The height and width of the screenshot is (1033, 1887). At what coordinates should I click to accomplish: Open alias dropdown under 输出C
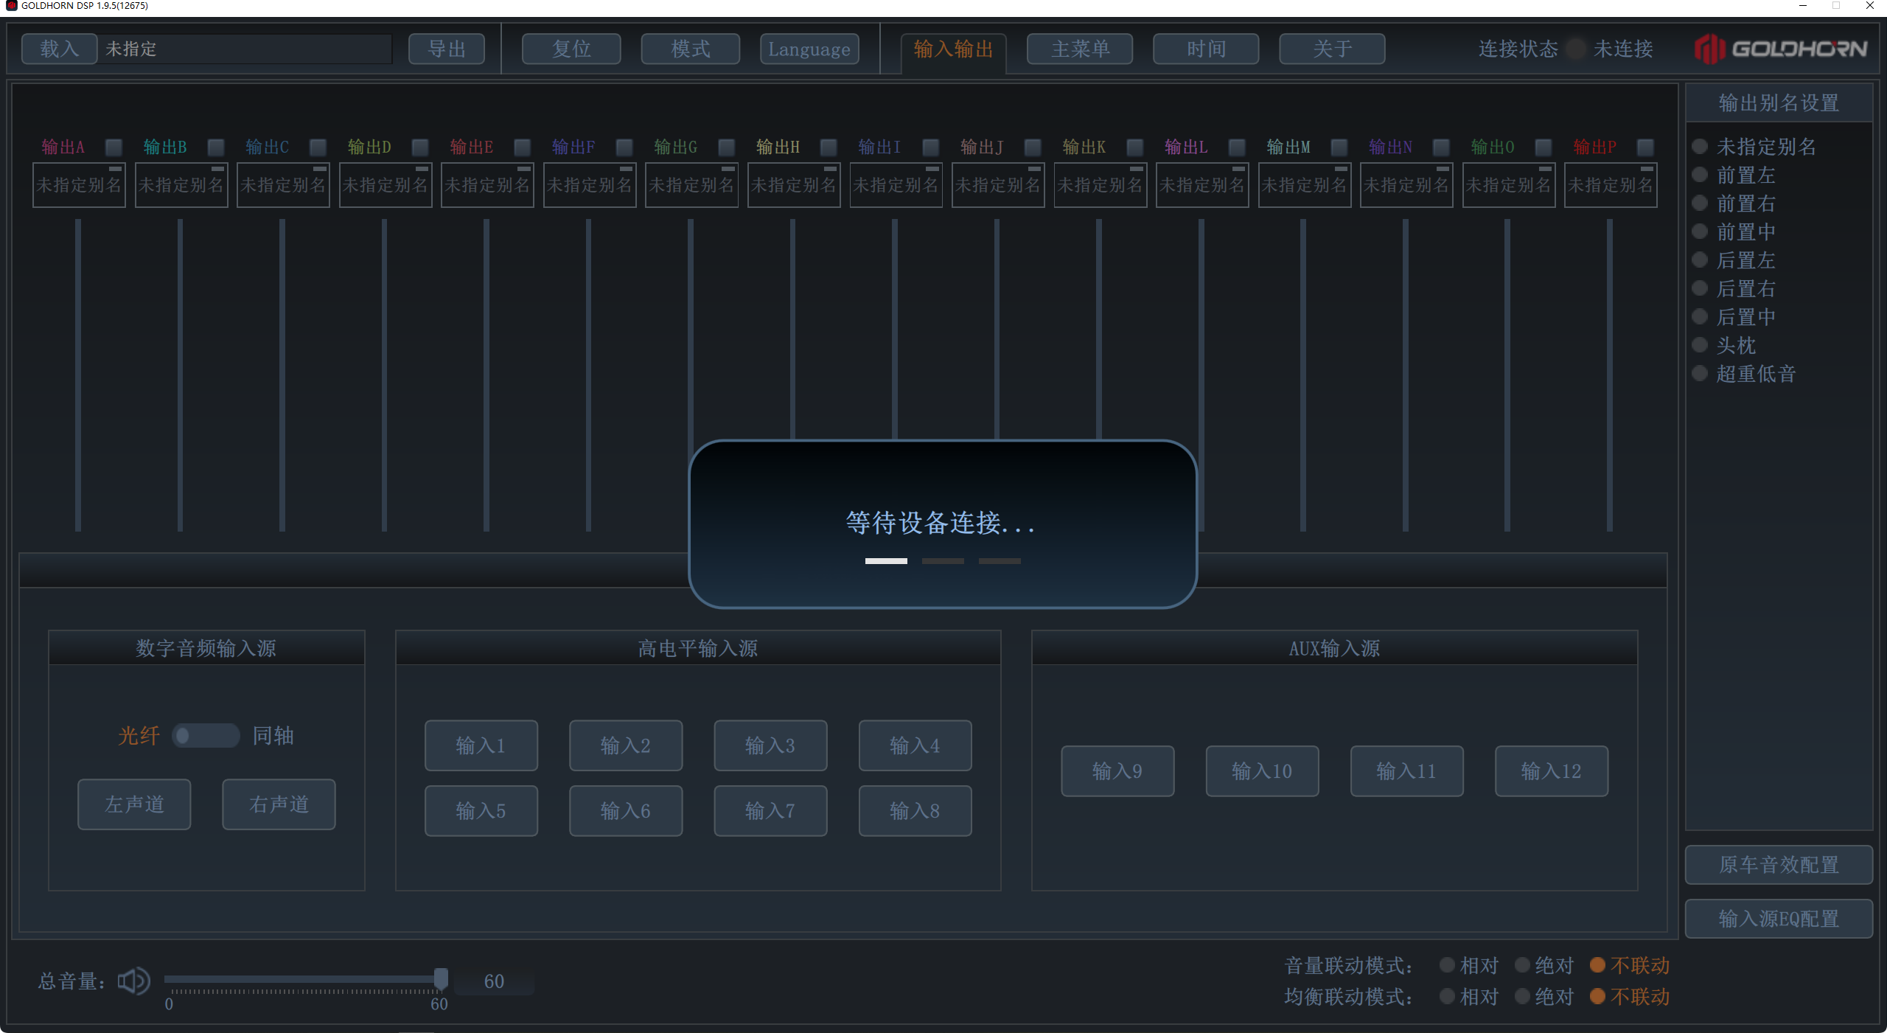pyautogui.click(x=283, y=185)
